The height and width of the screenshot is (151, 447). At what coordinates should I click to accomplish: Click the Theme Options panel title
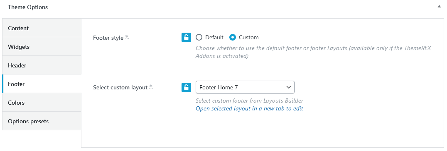pyautogui.click(x=28, y=7)
